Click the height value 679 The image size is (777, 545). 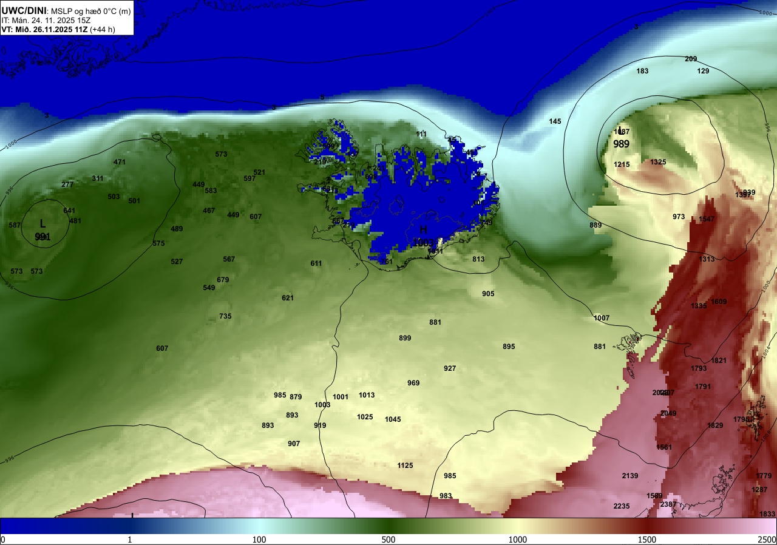(x=223, y=280)
